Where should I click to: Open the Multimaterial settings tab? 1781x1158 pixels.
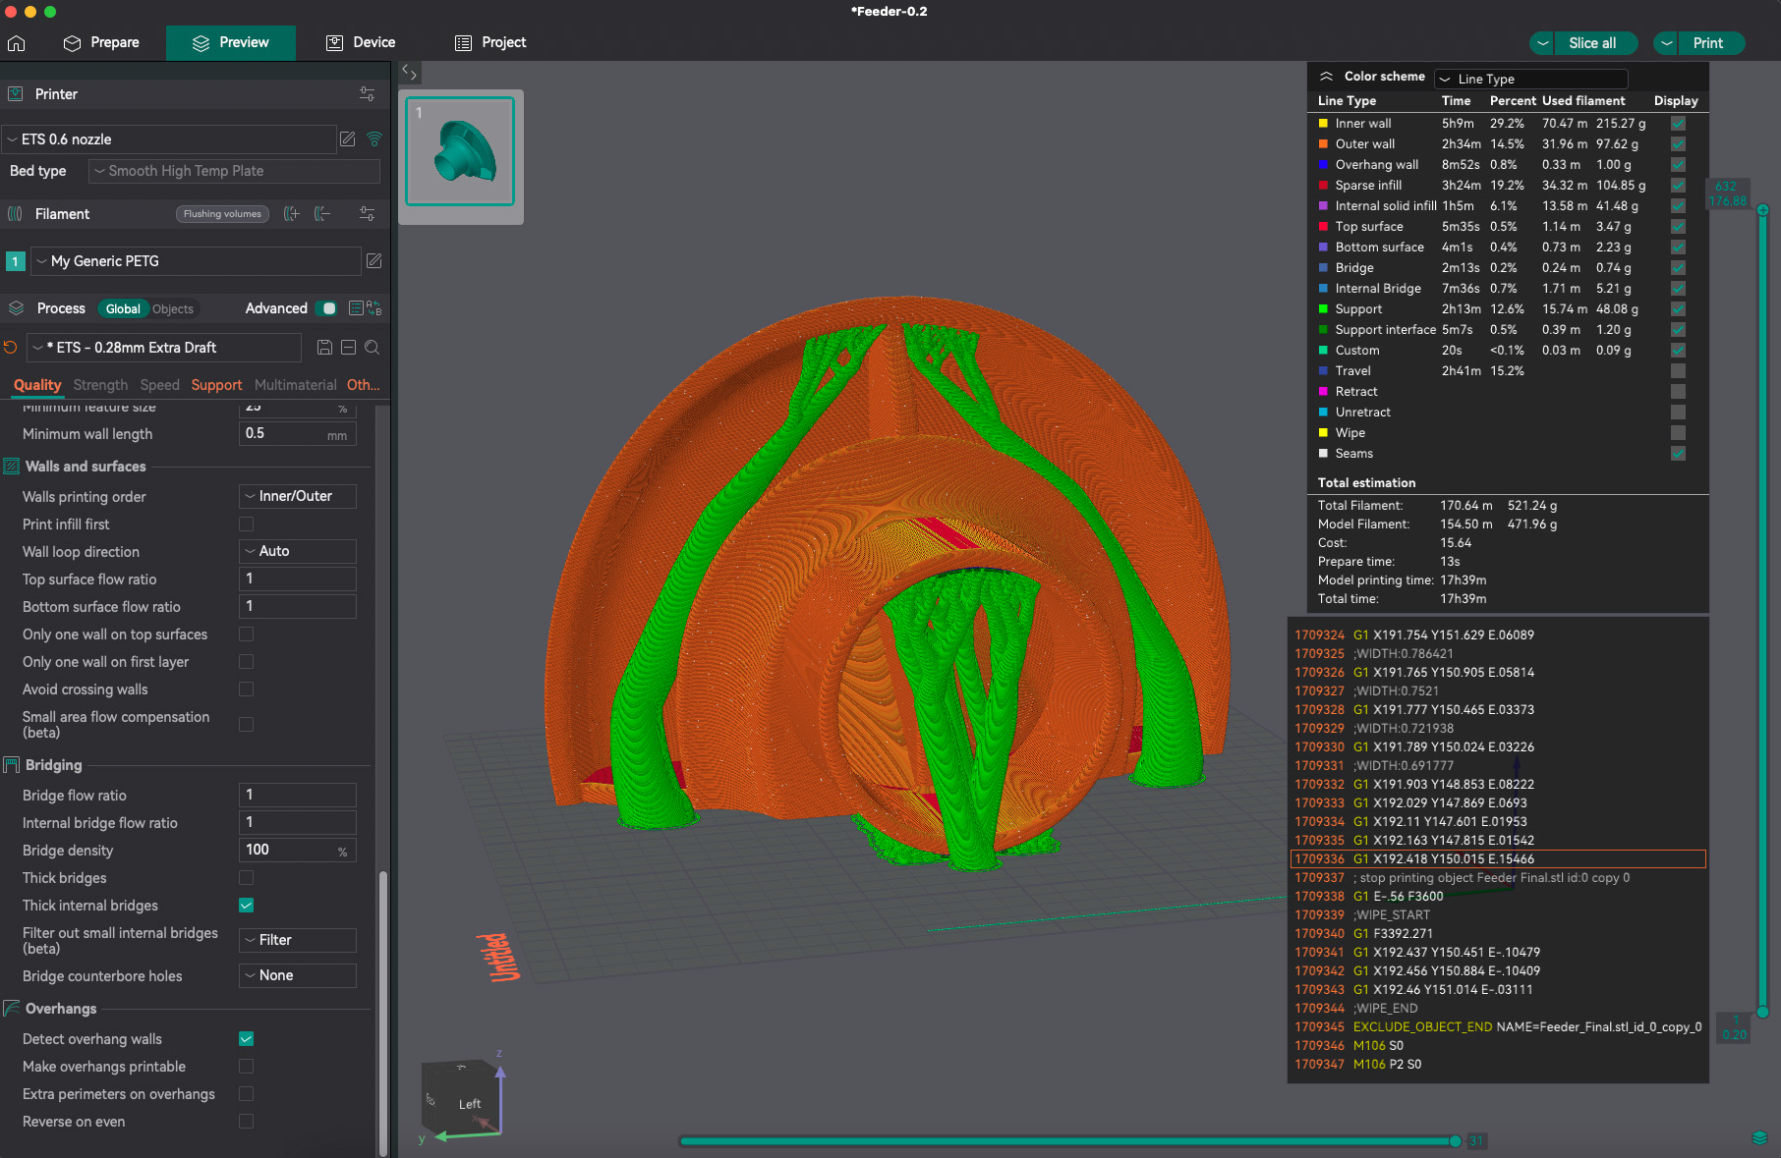point(295,385)
